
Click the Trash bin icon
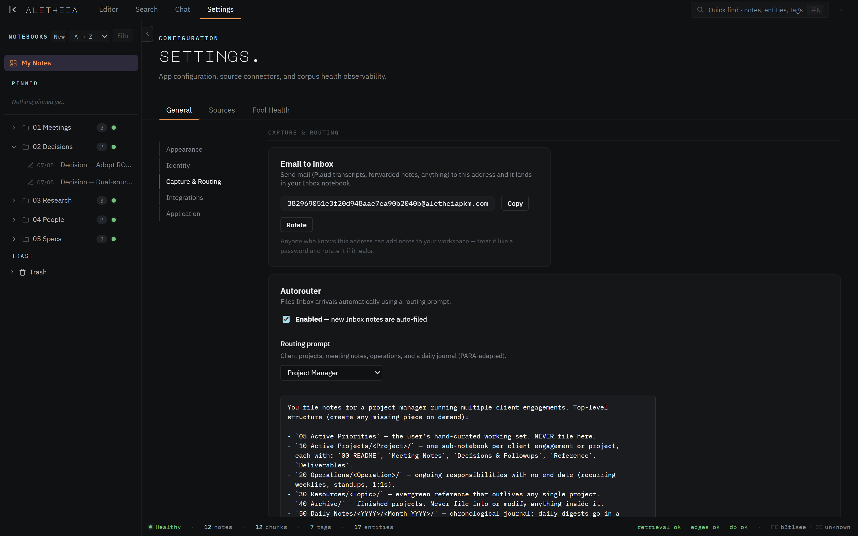[x=22, y=272]
